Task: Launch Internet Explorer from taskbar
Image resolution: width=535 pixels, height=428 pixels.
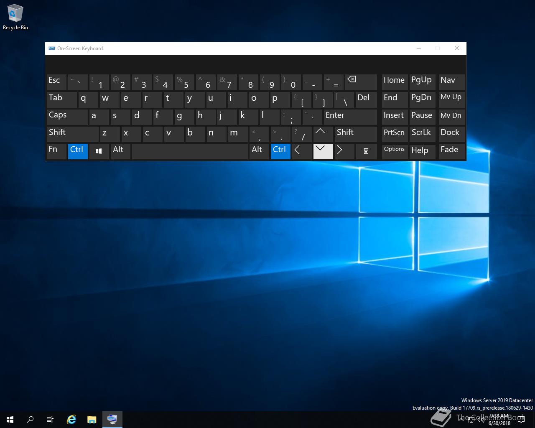Action: coord(71,419)
